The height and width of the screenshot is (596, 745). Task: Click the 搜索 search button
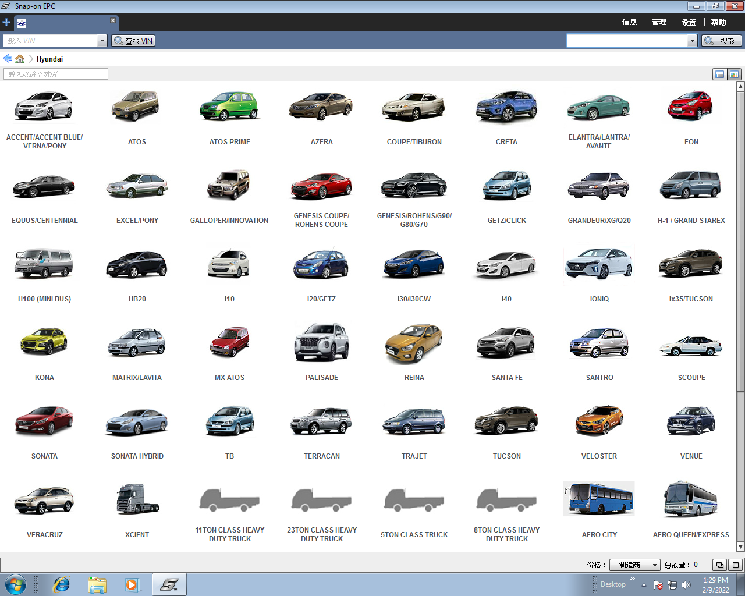(x=722, y=41)
